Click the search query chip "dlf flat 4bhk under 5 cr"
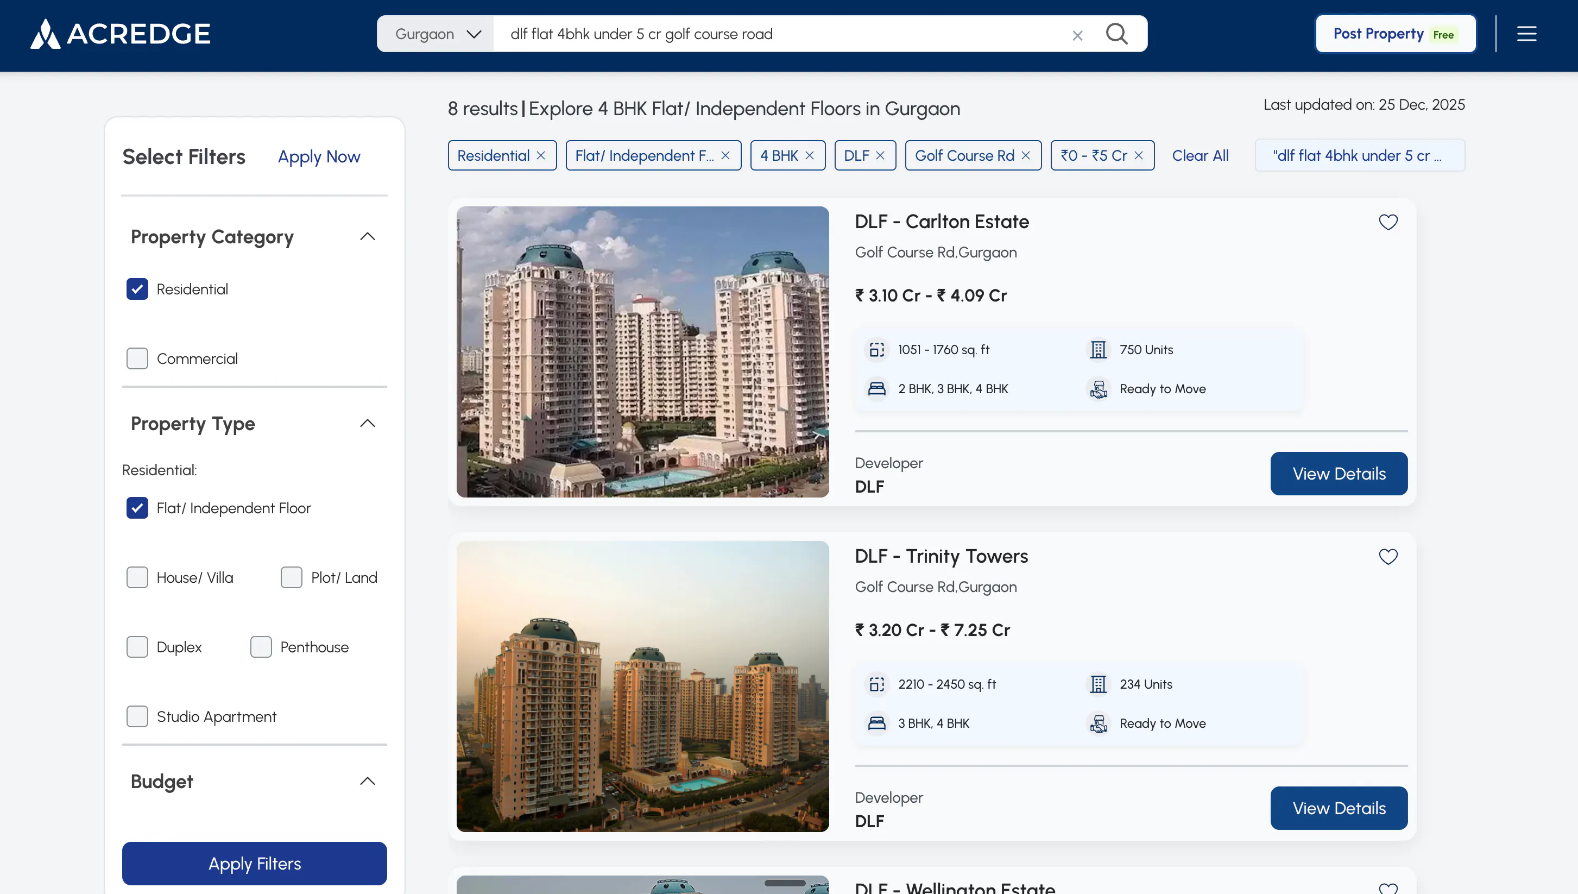 (x=1360, y=155)
